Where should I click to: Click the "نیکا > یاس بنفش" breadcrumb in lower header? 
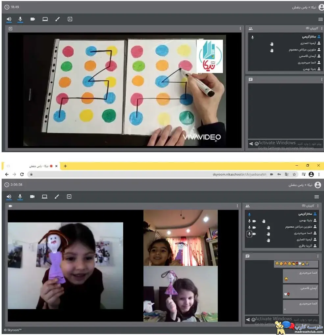click(300, 185)
